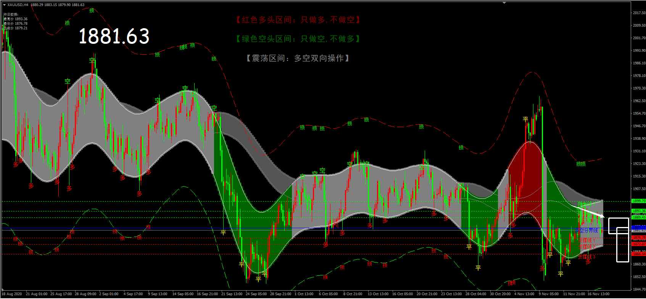Click the gray 1881.63 current price tag
The image size is (646, 299).
click(x=639, y=231)
